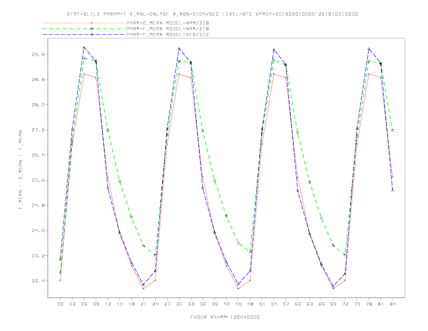Click green circle data marker above hour 84
Image resolution: width=428 pixels, height=331 pixels.
[392, 130]
